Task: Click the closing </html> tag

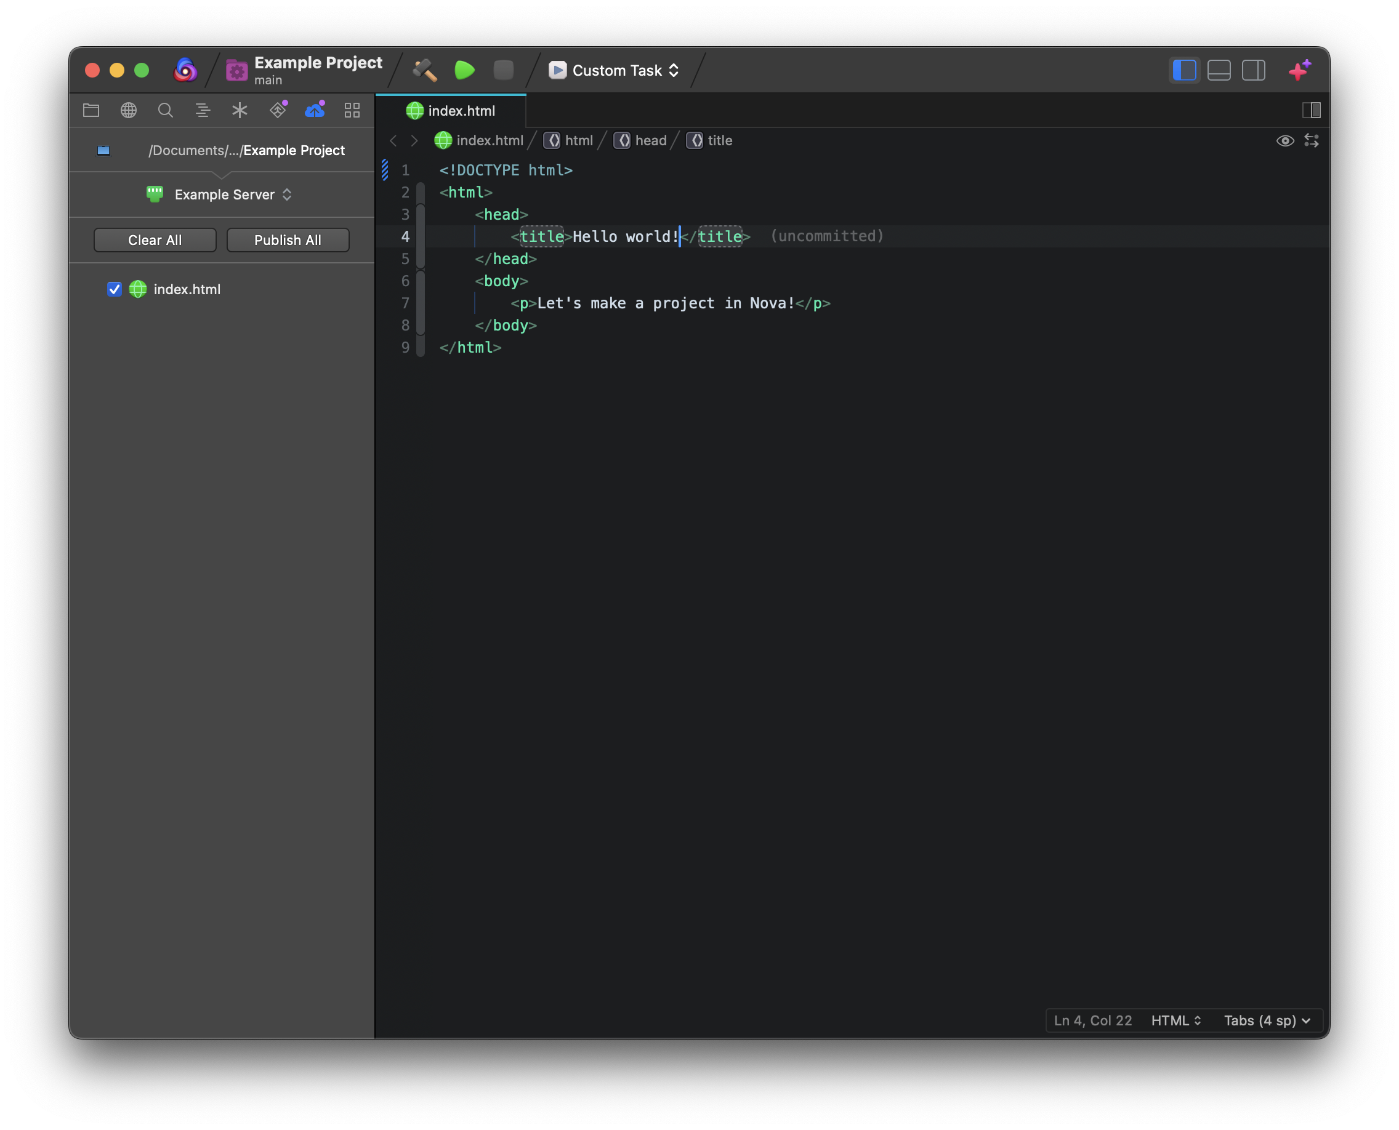Action: 470,348
